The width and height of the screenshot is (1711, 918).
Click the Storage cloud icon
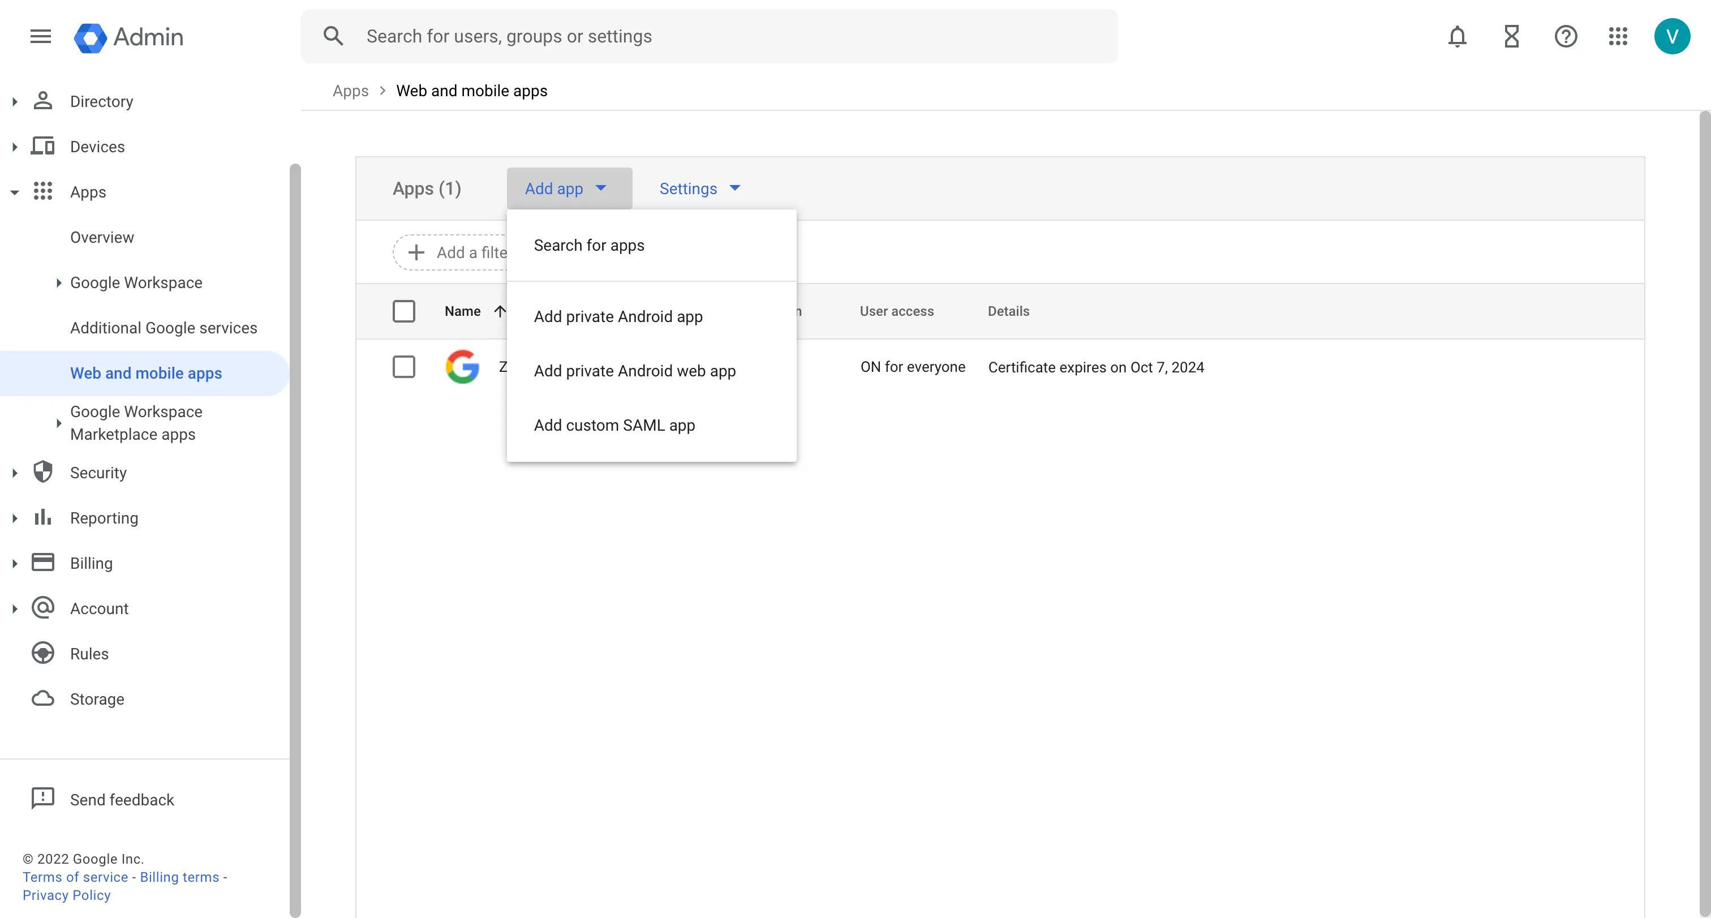[x=43, y=699]
